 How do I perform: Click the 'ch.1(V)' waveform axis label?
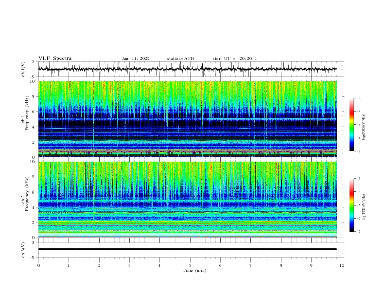coord(23,69)
